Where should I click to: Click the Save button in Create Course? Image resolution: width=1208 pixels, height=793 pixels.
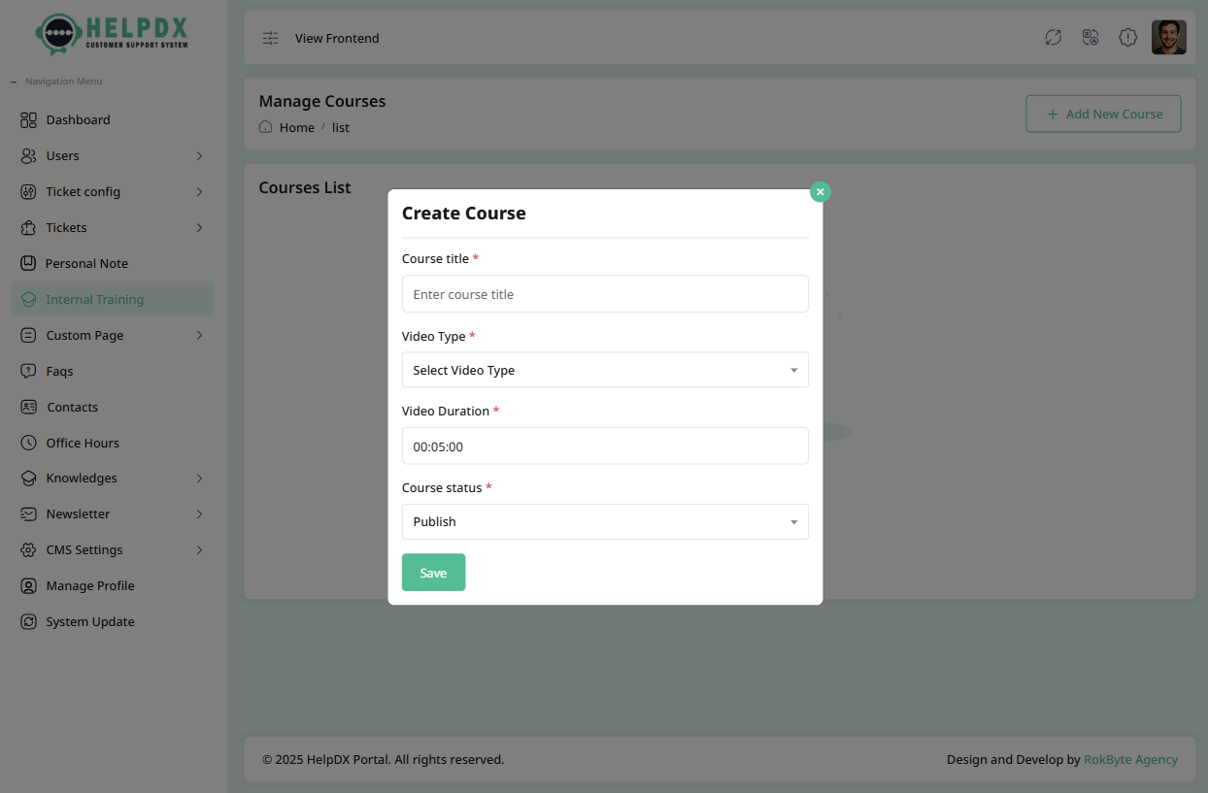(433, 572)
